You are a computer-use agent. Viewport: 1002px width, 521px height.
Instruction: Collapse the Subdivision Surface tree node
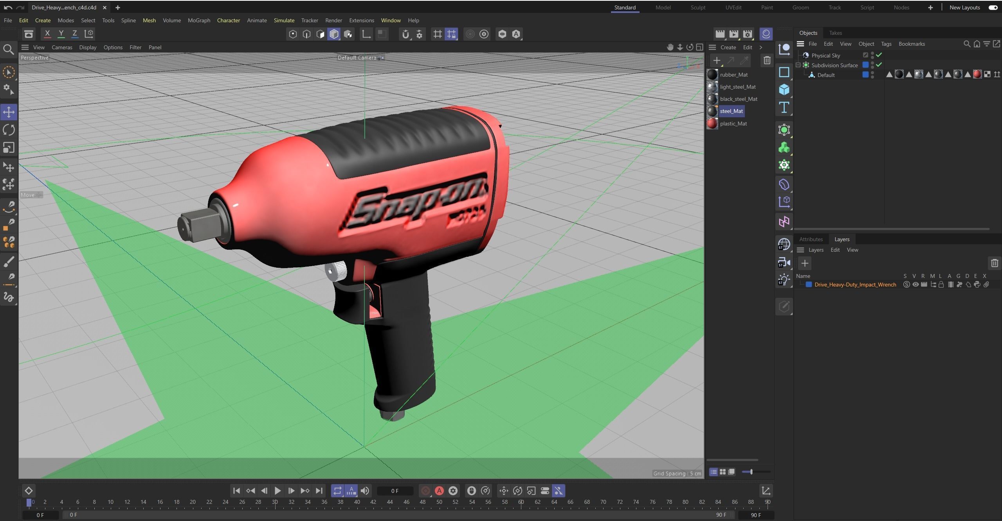click(x=798, y=65)
